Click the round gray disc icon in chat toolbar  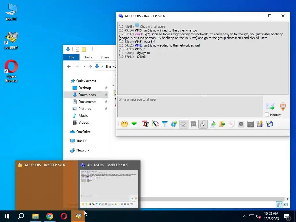click(241, 124)
